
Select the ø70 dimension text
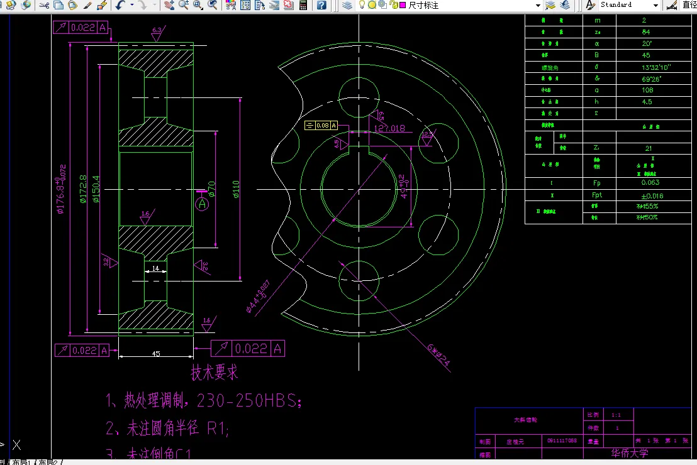click(x=211, y=189)
